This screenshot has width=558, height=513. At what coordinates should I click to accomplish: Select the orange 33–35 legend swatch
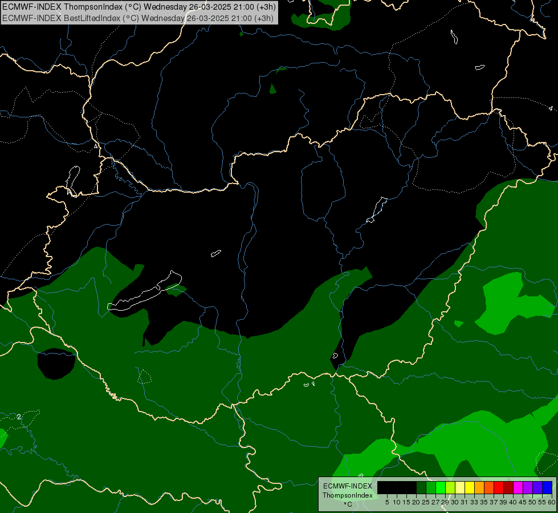479,487
